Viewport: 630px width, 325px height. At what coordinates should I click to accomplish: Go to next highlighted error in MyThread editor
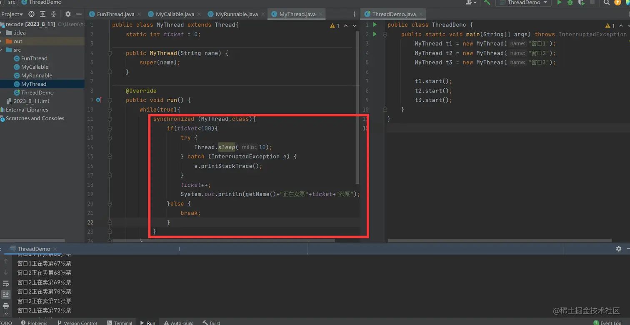tap(355, 25)
